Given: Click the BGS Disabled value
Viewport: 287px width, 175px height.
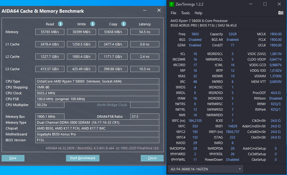Looking at the screenshot, I should click(195, 40).
